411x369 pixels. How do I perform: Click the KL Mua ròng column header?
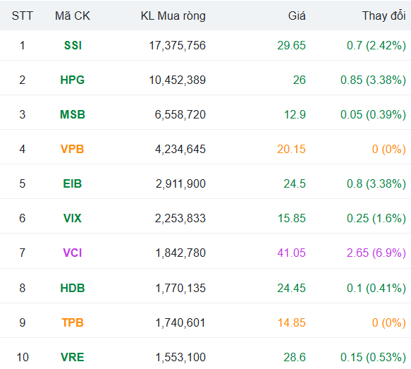pyautogui.click(x=173, y=16)
